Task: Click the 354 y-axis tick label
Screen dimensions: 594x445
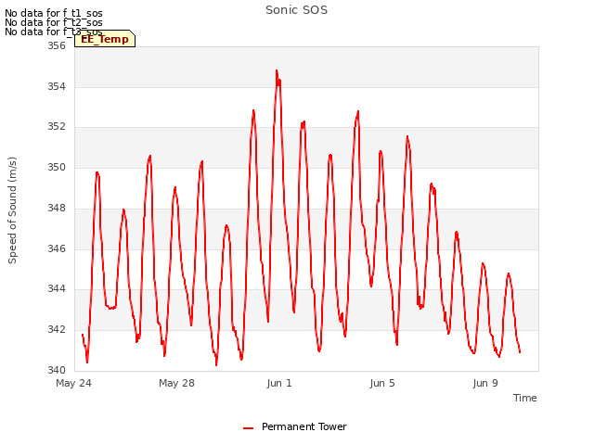Action: pos(57,86)
